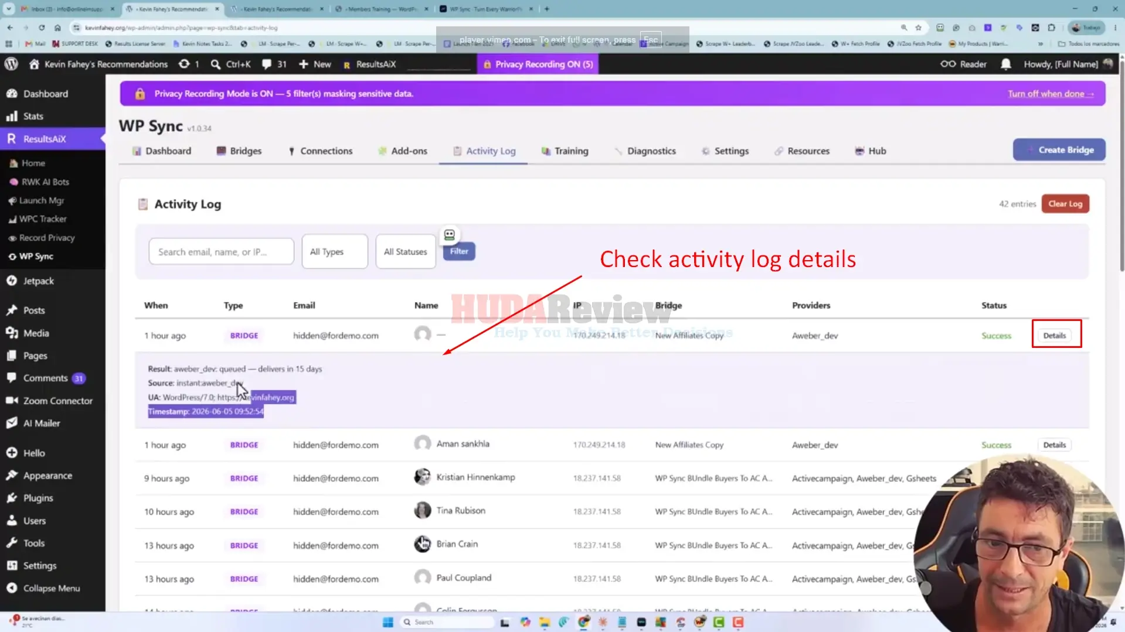Click the notifications bell icon
This screenshot has width=1125, height=632.
1006,64
